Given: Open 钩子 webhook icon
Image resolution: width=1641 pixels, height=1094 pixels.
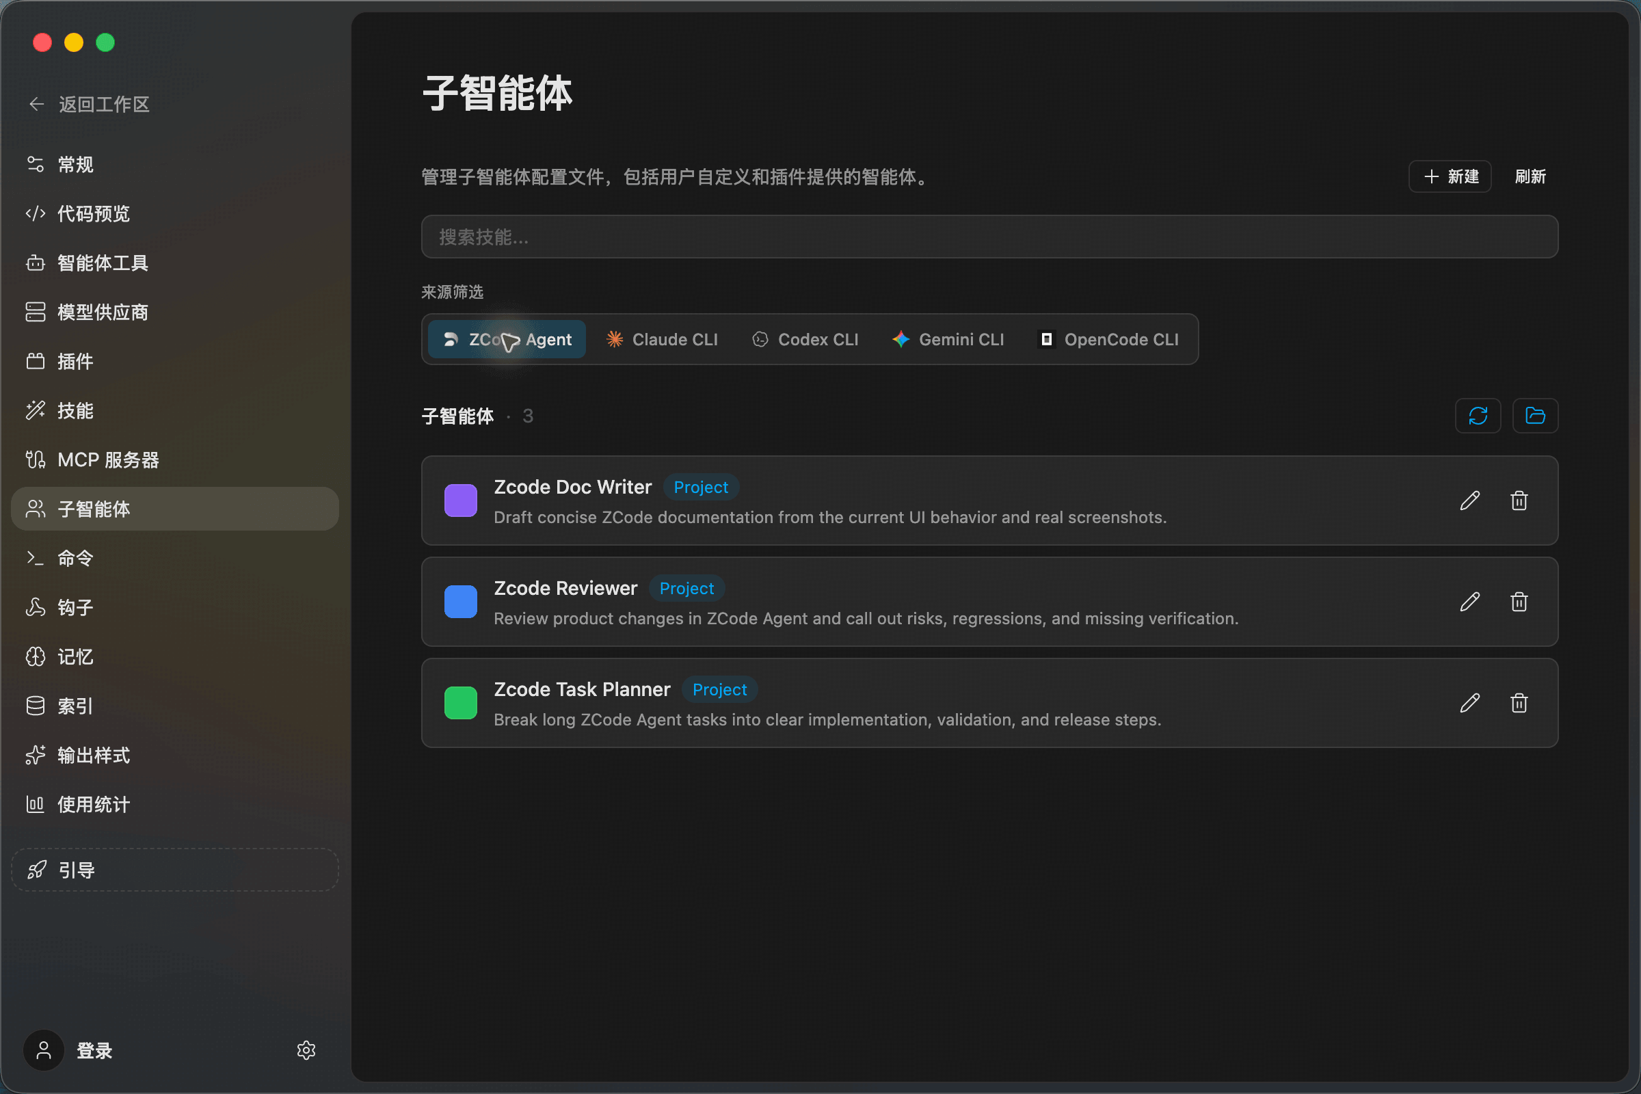Looking at the screenshot, I should pyautogui.click(x=36, y=607).
